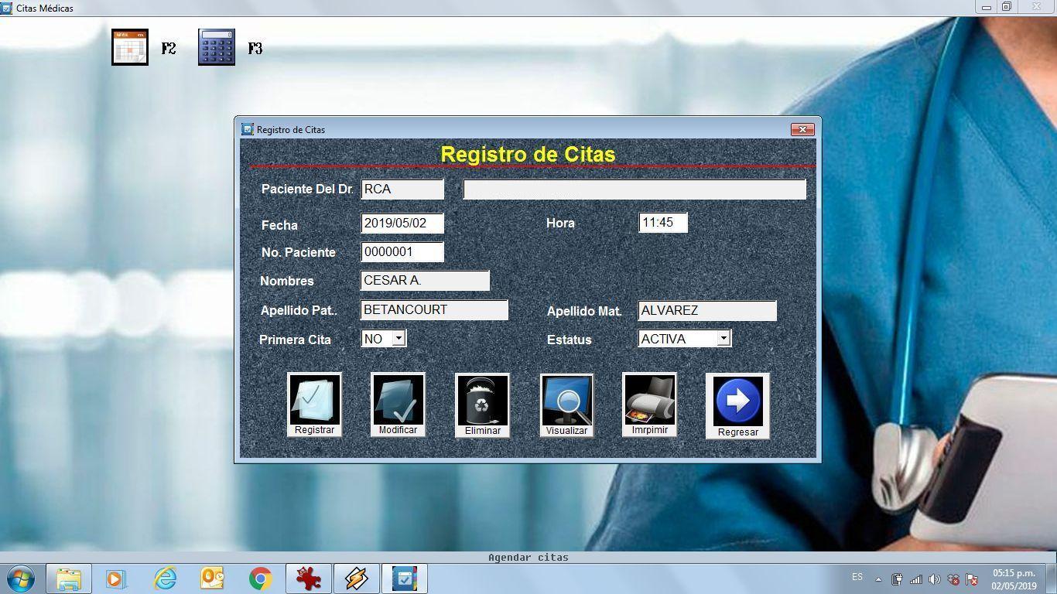The height and width of the screenshot is (594, 1057).
Task: Click the F3 shortcut label
Action: [x=255, y=49]
